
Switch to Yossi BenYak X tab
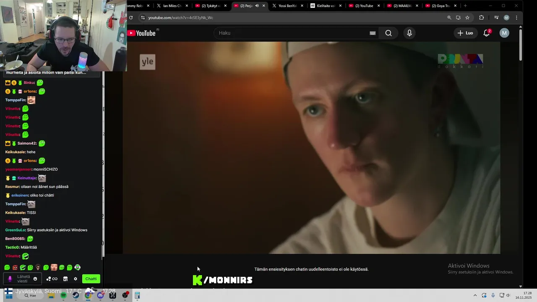point(287,6)
